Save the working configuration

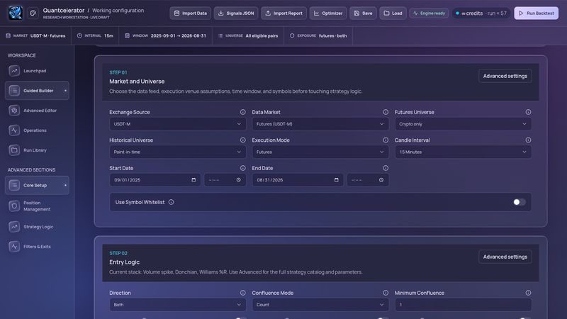coord(363,13)
